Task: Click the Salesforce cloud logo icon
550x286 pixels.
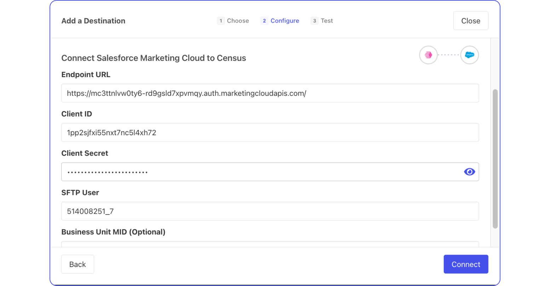Action: click(x=469, y=55)
